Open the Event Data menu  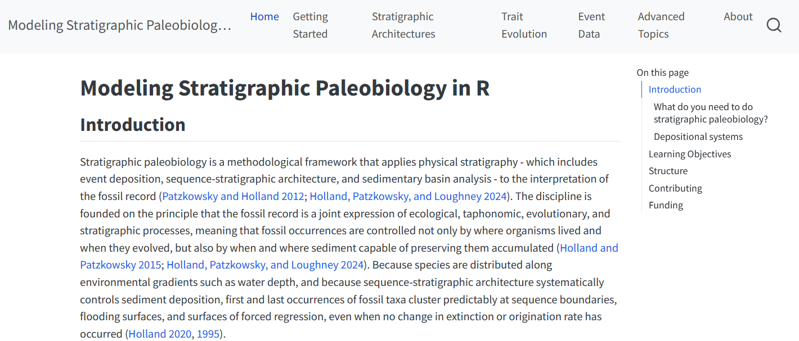[x=591, y=25]
